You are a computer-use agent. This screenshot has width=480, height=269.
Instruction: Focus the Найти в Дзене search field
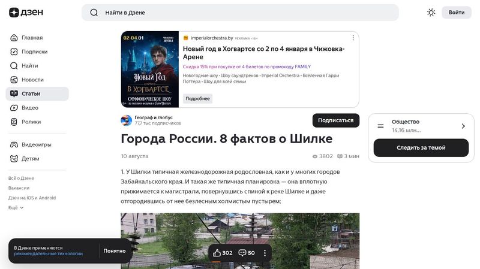tap(240, 13)
